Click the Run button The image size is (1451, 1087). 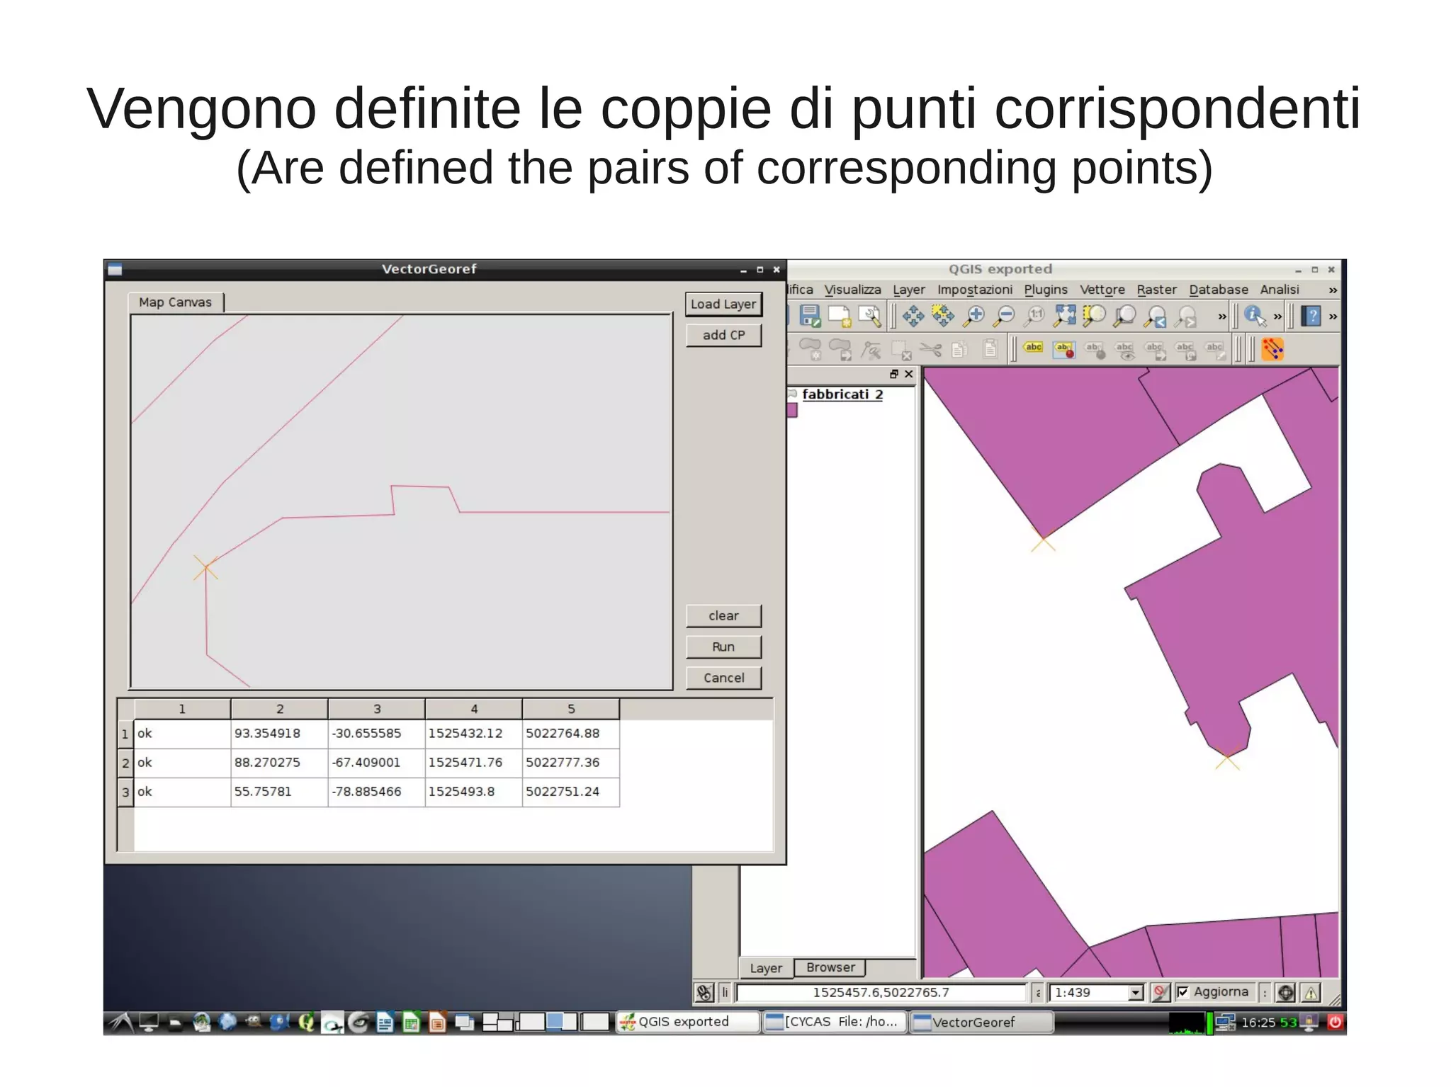click(723, 647)
